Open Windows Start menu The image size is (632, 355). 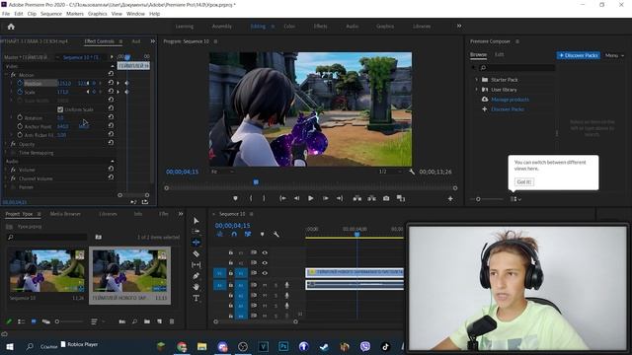[9, 346]
